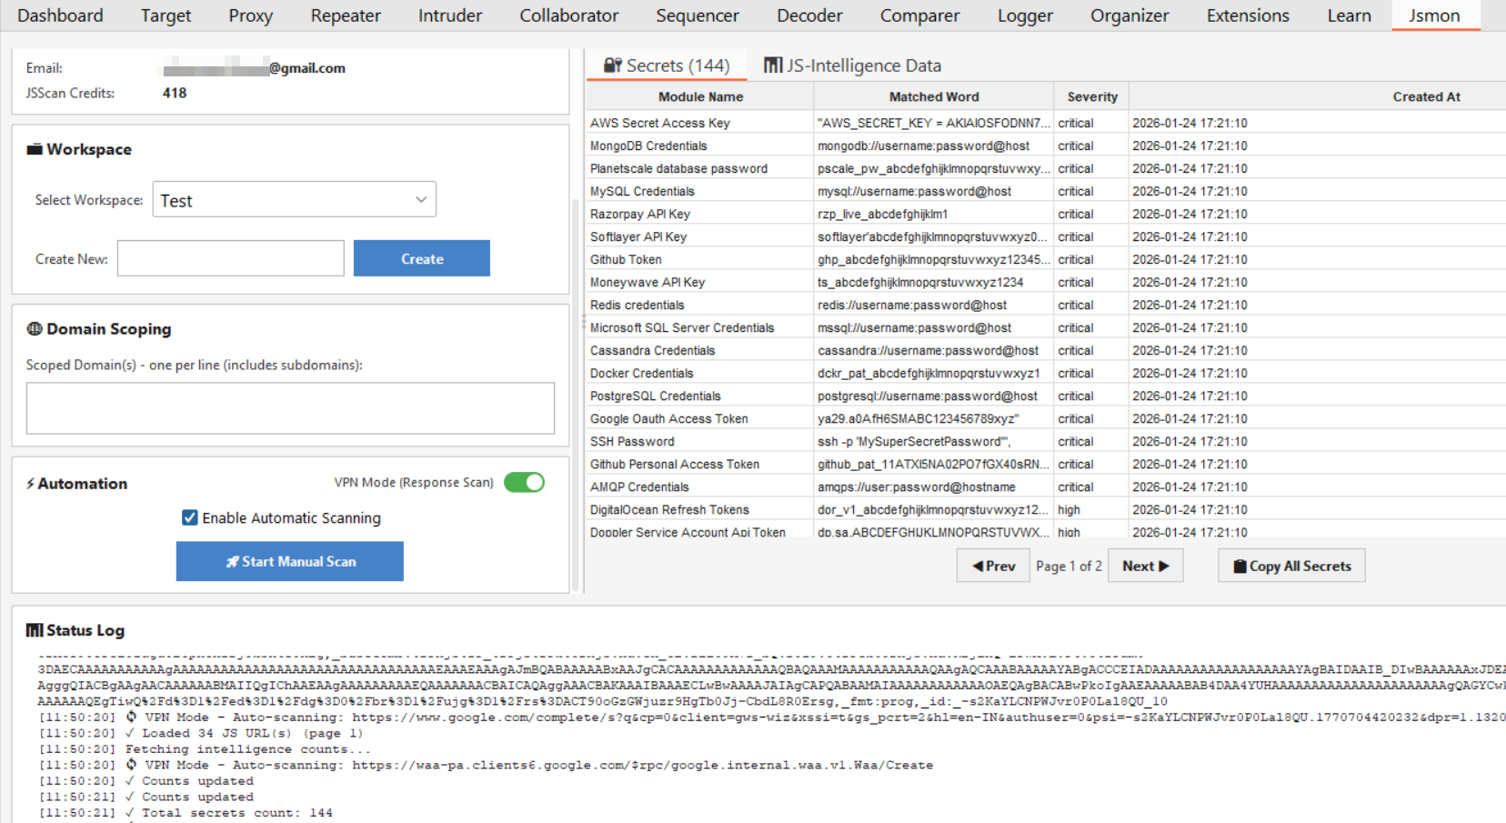Toggle the VPN Mode Response Scan switch

(524, 482)
